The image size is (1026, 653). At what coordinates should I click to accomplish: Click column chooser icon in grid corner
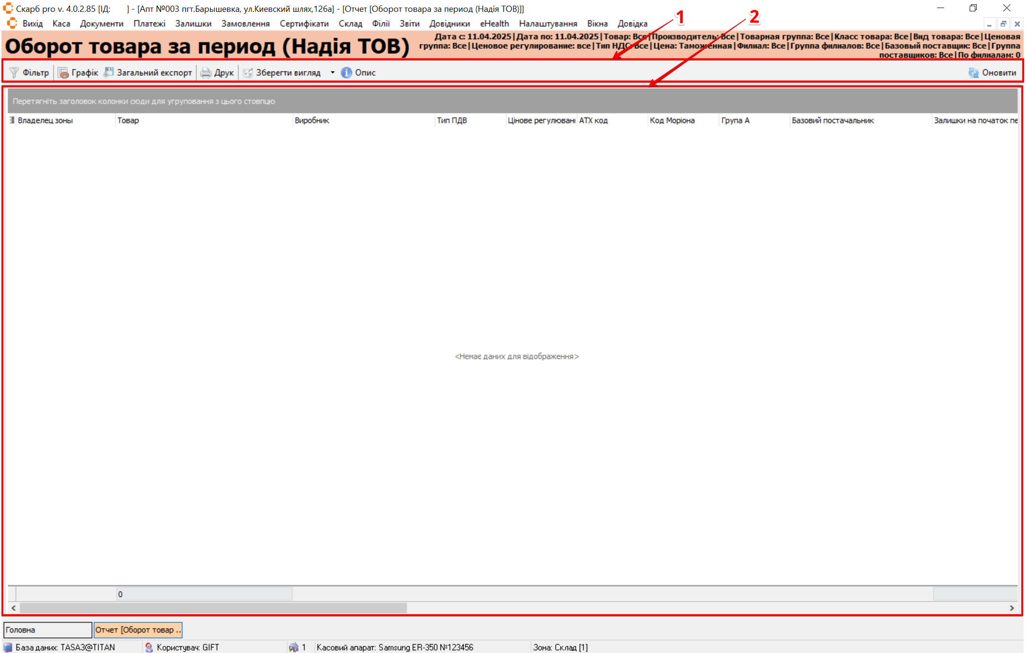pyautogui.click(x=12, y=120)
